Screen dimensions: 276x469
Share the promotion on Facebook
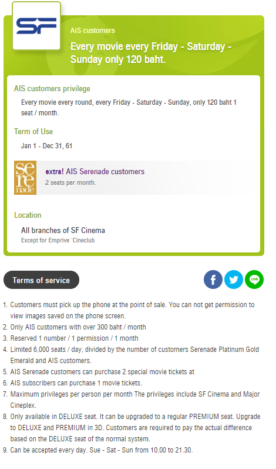(x=213, y=280)
